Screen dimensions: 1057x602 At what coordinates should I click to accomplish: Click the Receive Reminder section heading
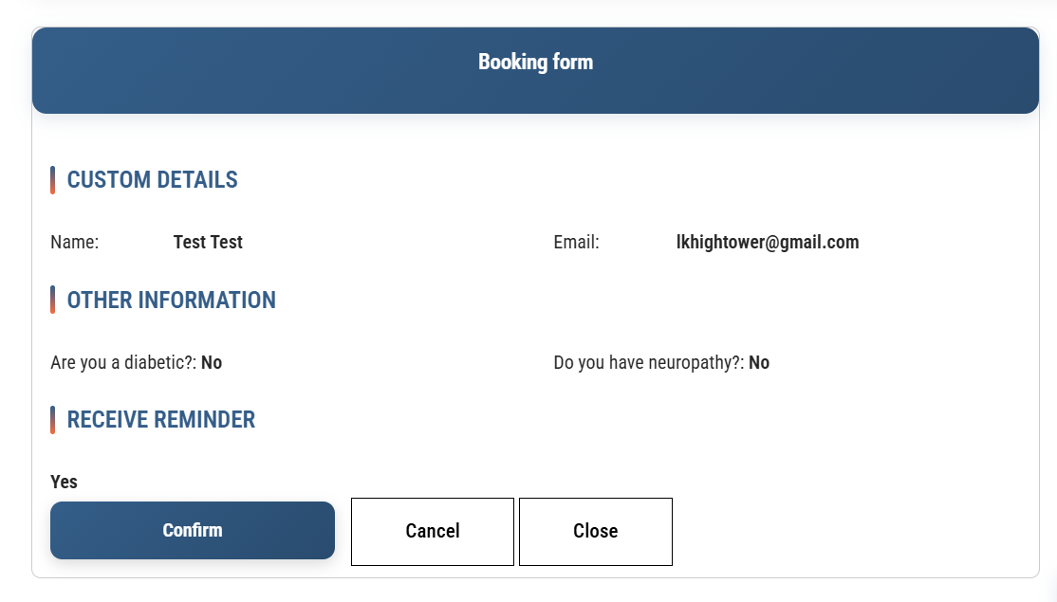(x=160, y=420)
